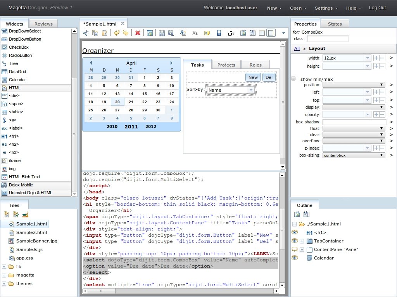This screenshot has height=297, width=397.
Task: Click the Cut scissors icon in editor toolbar
Action: (86, 33)
